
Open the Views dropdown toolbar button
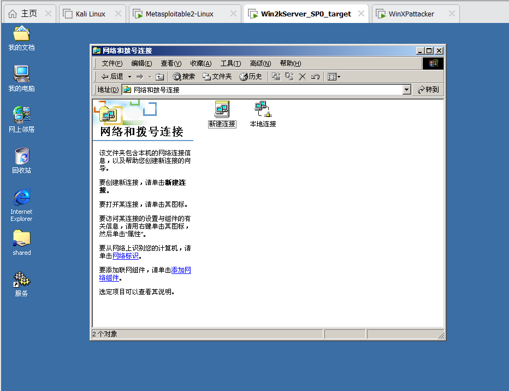(334, 77)
